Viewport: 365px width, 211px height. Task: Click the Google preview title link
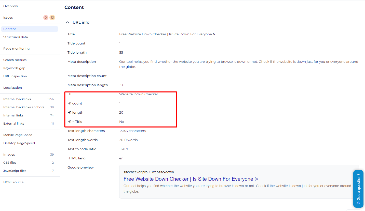191,179
